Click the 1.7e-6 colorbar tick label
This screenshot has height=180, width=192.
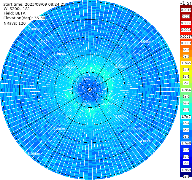186,90
